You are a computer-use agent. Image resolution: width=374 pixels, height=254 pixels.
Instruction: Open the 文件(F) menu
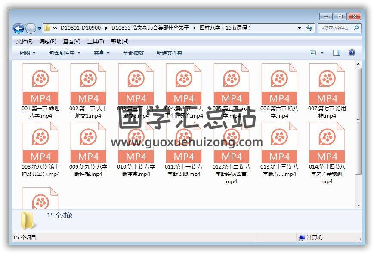click(x=24, y=42)
